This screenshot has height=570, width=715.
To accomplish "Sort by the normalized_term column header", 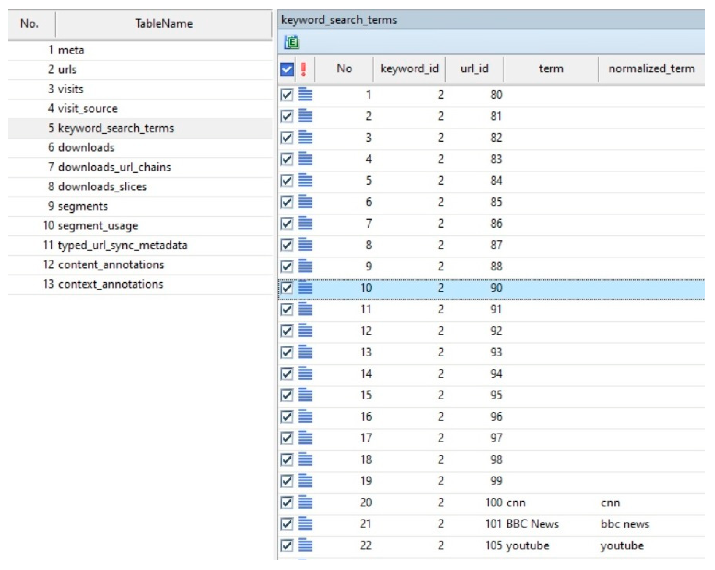I will [651, 69].
